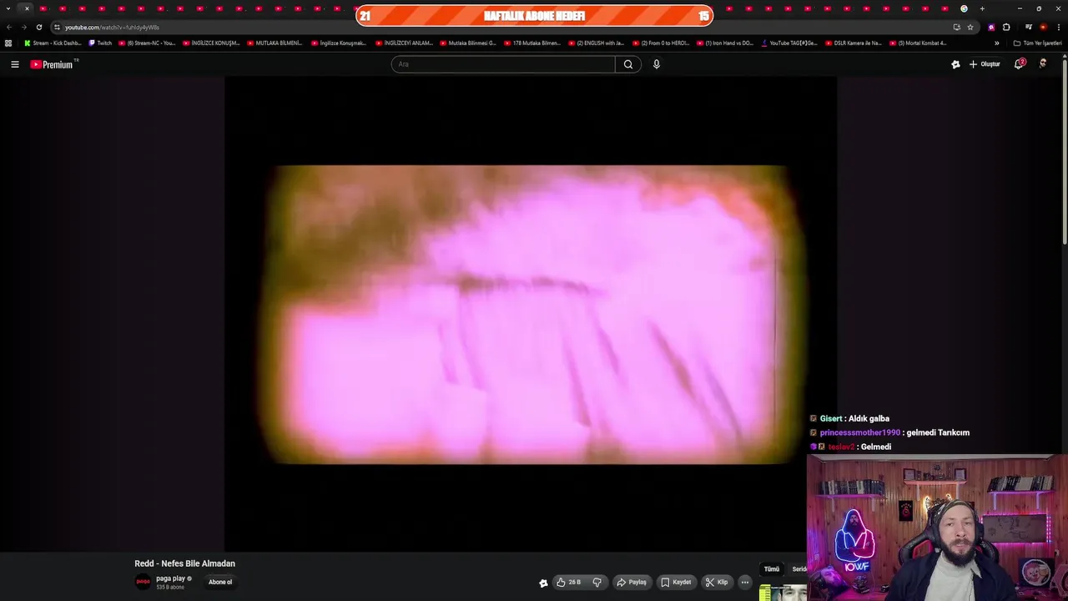The height and width of the screenshot is (601, 1068).
Task: Click the YouTube search box labeled Ara
Action: [x=503, y=64]
